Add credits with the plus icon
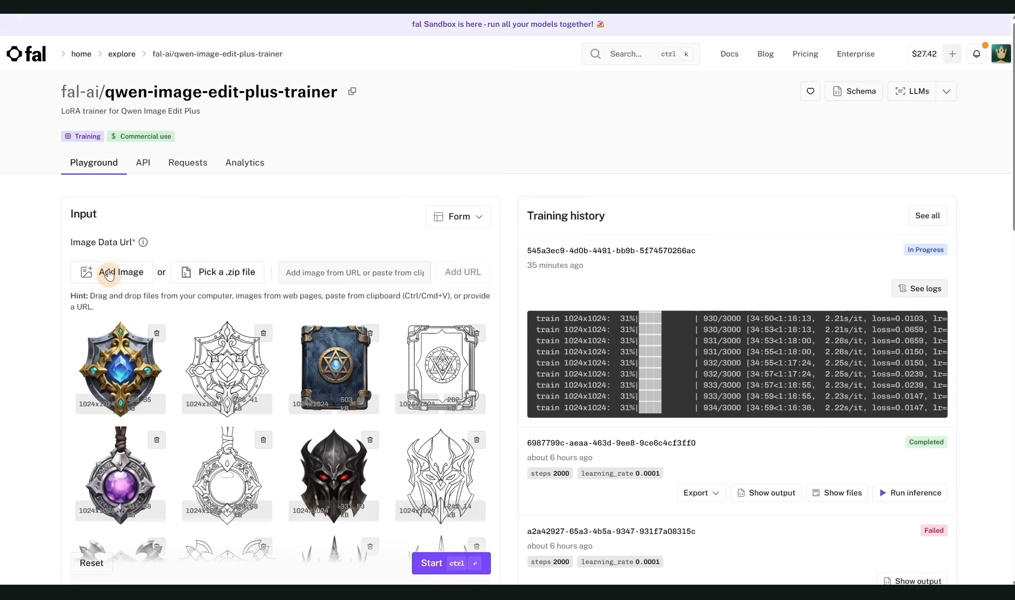The image size is (1015, 600). click(952, 54)
